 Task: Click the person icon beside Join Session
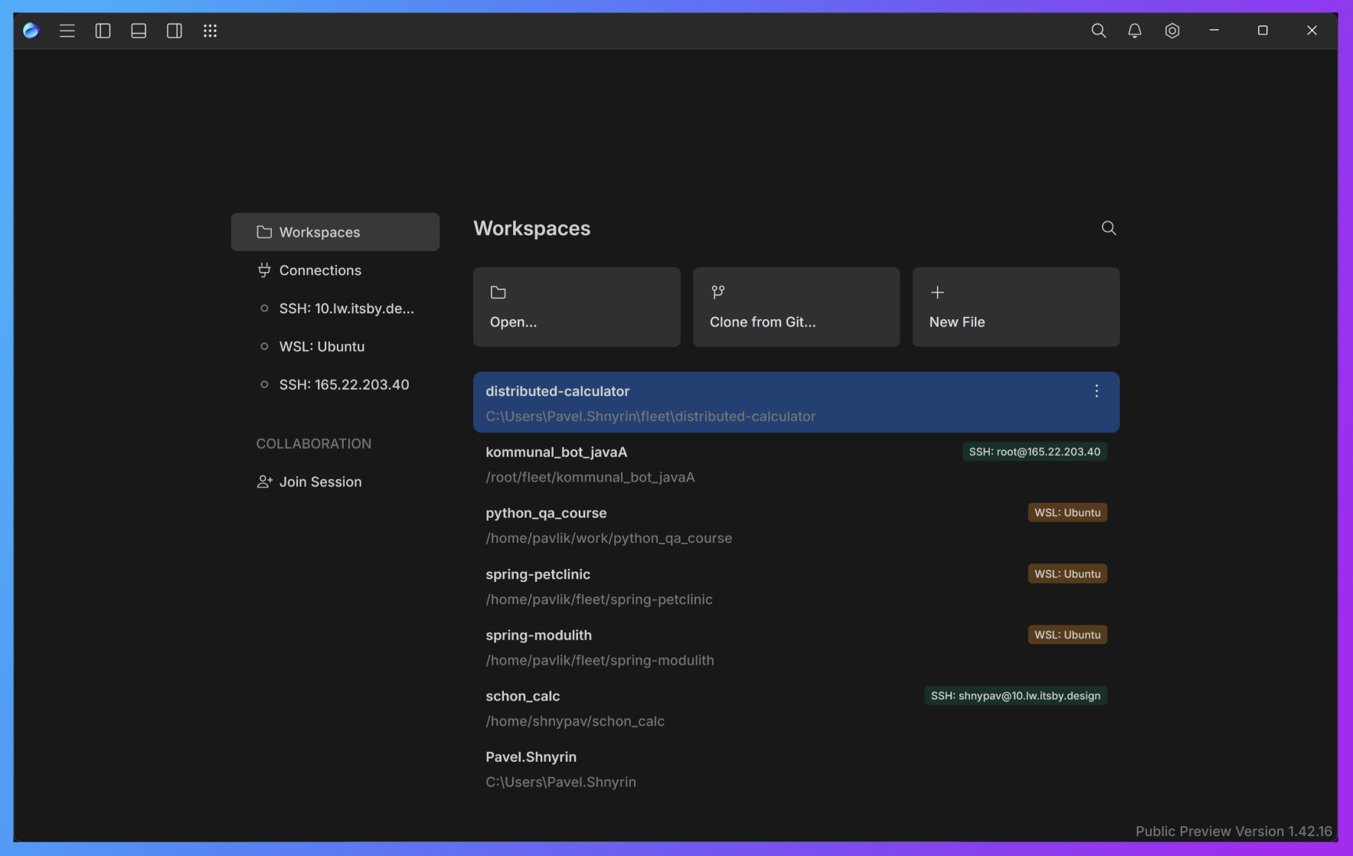(x=264, y=482)
